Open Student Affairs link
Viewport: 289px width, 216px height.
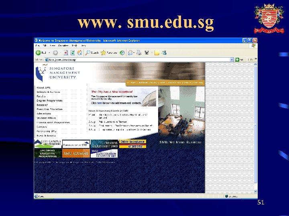[x=46, y=118]
